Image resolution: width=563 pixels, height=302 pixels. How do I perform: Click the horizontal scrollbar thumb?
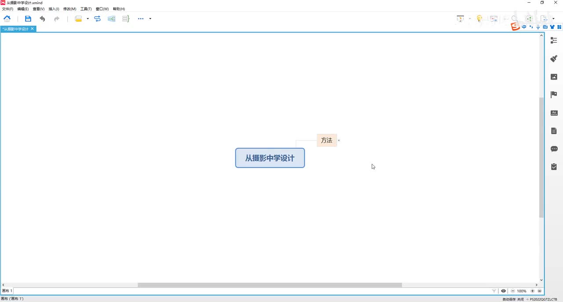[270, 285]
